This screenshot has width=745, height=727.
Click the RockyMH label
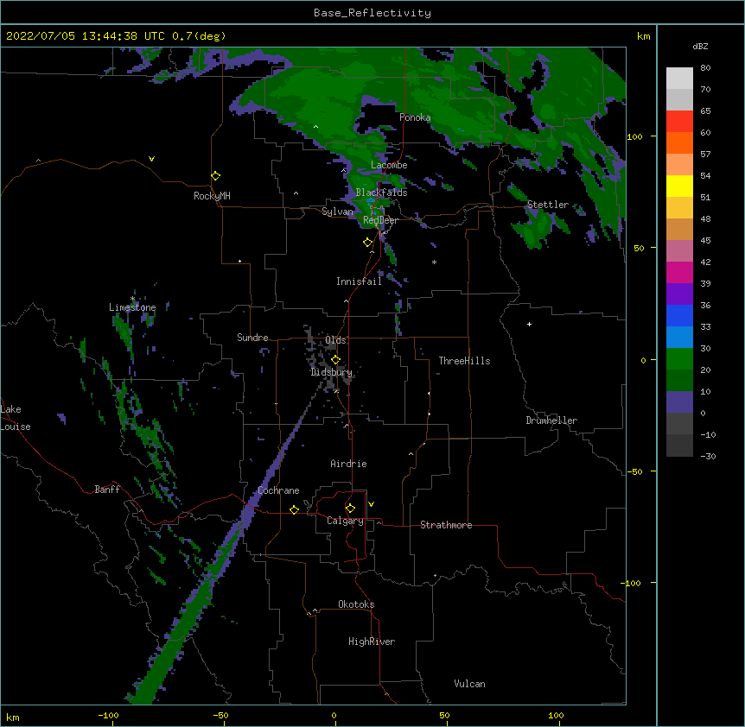[x=212, y=196]
